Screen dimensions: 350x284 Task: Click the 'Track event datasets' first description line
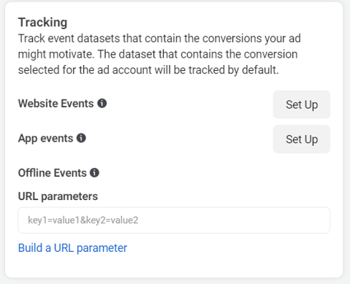click(159, 39)
